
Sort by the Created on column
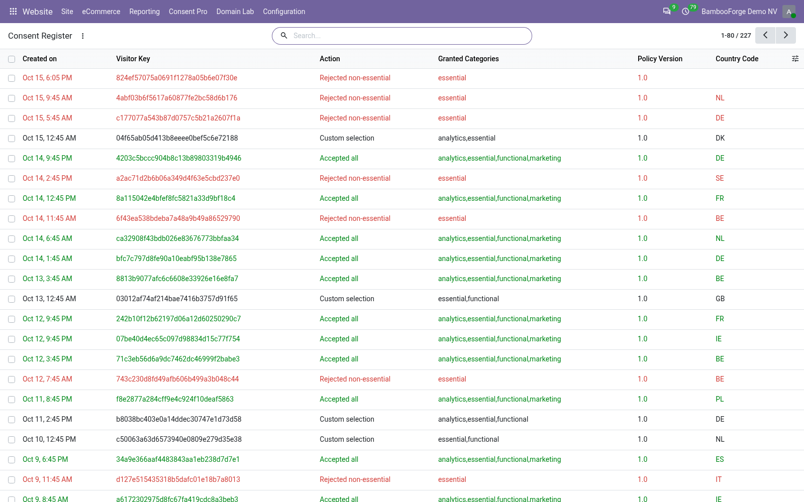point(40,59)
